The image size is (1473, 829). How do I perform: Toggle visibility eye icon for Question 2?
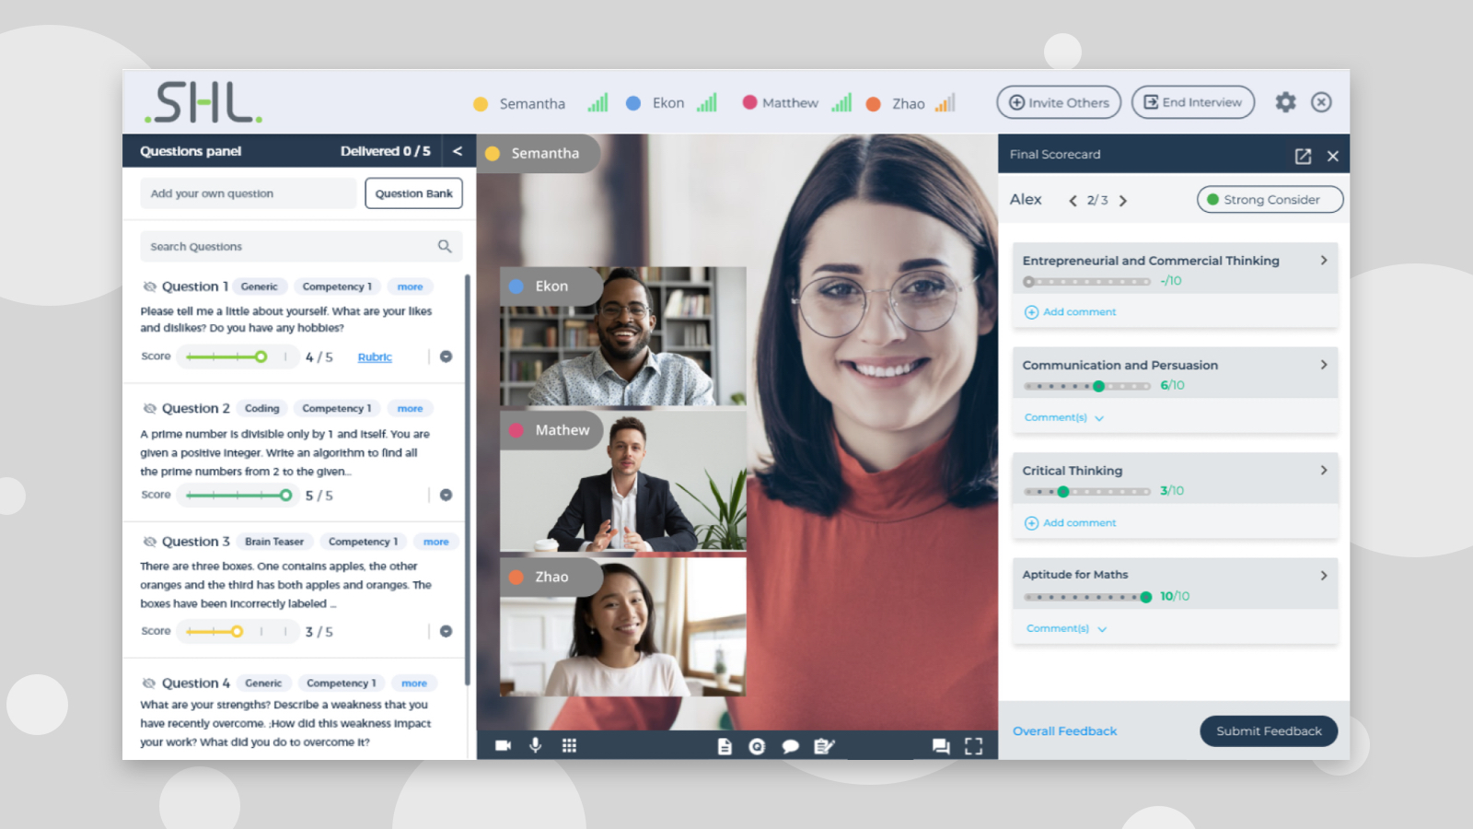pos(149,408)
